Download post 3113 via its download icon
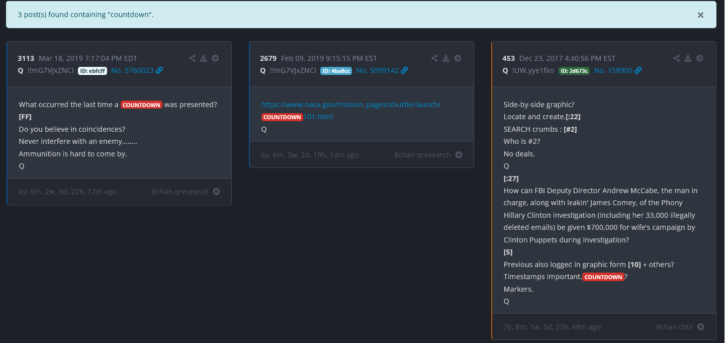The width and height of the screenshot is (725, 343). [204, 58]
